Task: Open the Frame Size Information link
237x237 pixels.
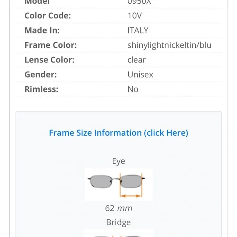Action: [118, 133]
